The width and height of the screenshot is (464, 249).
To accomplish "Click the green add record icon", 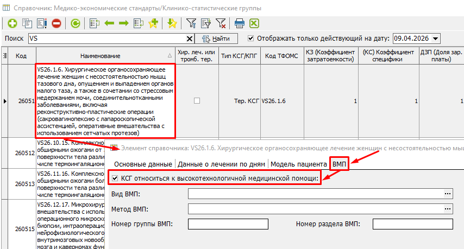I will click(12, 23).
